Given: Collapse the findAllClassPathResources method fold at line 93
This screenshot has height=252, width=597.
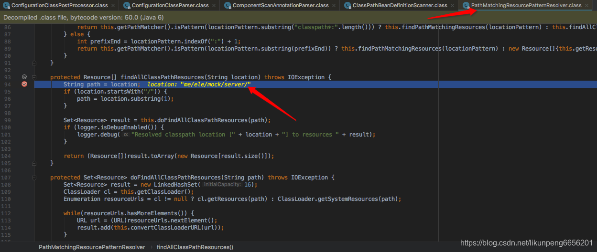Looking at the screenshot, I should click(x=34, y=77).
